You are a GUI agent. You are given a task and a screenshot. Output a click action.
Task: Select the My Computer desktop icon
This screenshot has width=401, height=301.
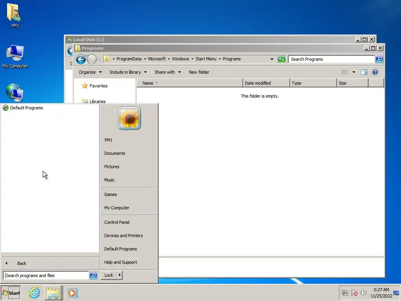[15, 56]
